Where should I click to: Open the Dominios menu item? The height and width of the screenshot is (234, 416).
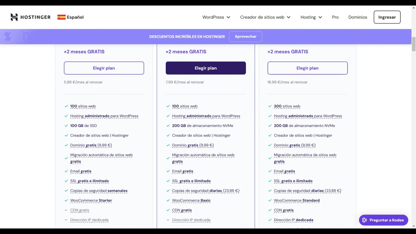tap(357, 17)
